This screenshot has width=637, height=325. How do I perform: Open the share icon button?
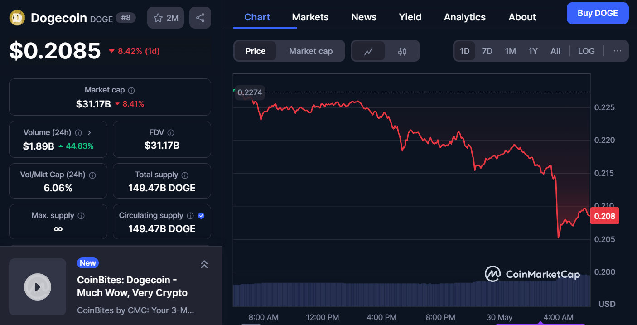pyautogui.click(x=200, y=18)
